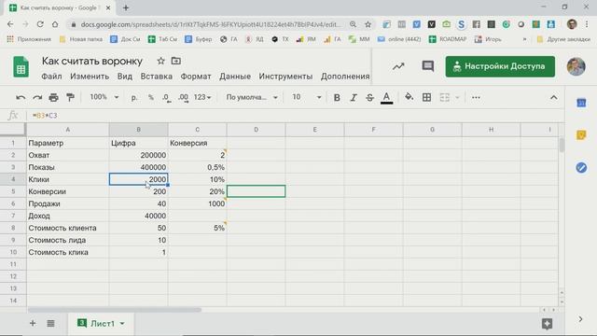The width and height of the screenshot is (597, 336).
Task: Click the redo arrow icon
Action: [37, 97]
